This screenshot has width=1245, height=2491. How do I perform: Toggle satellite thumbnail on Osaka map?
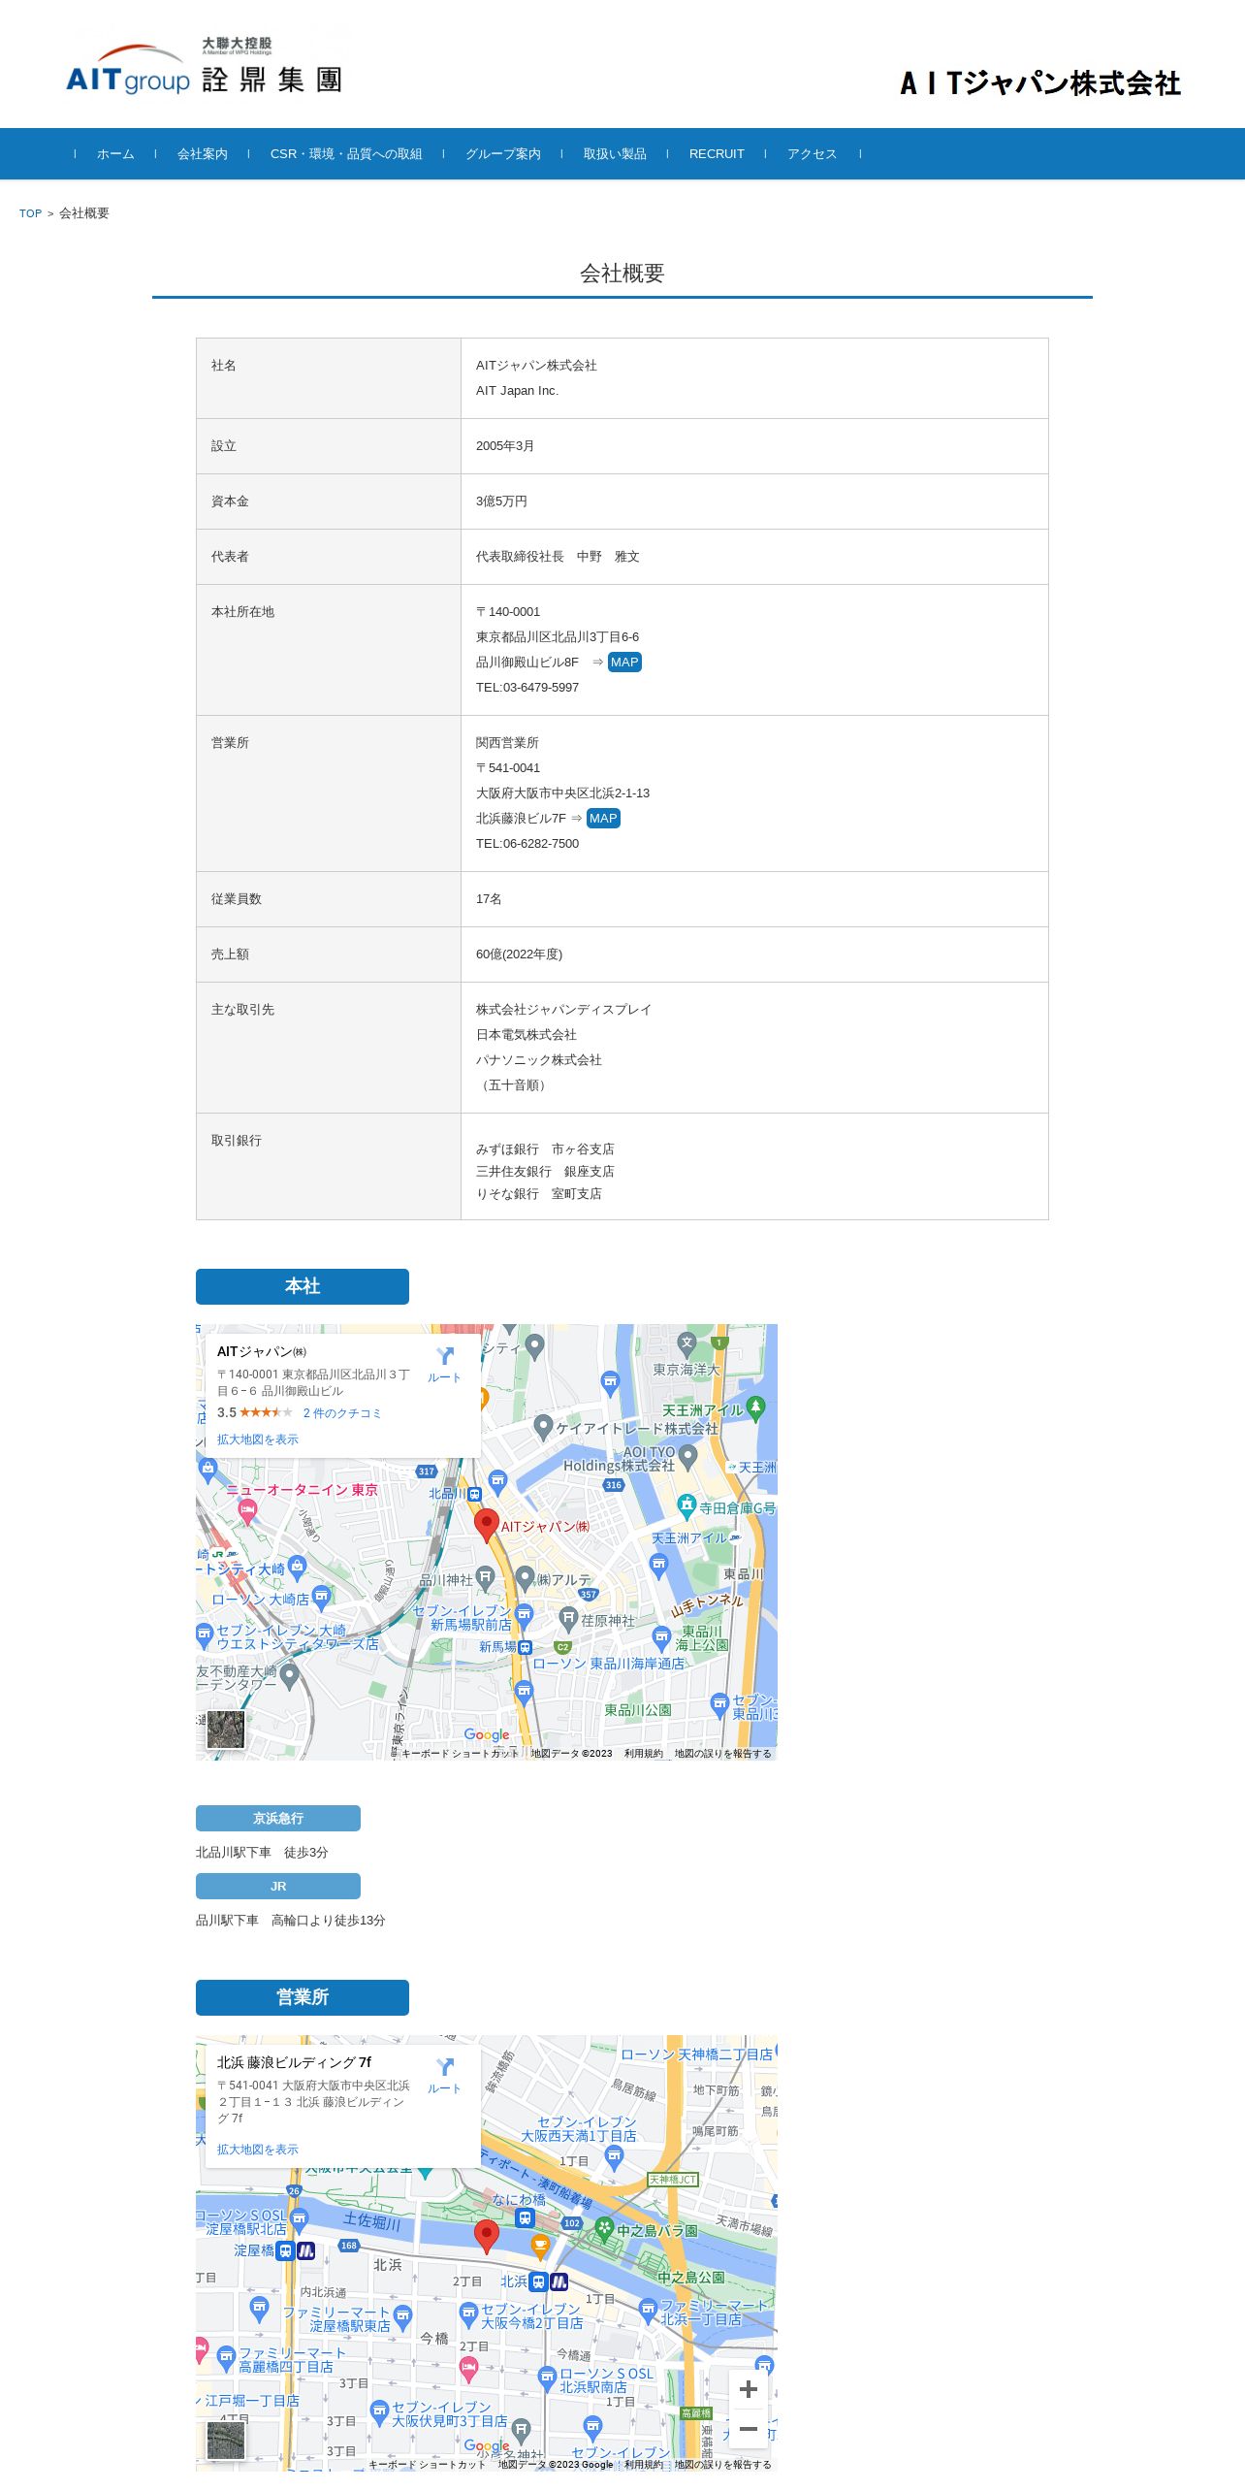pyautogui.click(x=226, y=2441)
